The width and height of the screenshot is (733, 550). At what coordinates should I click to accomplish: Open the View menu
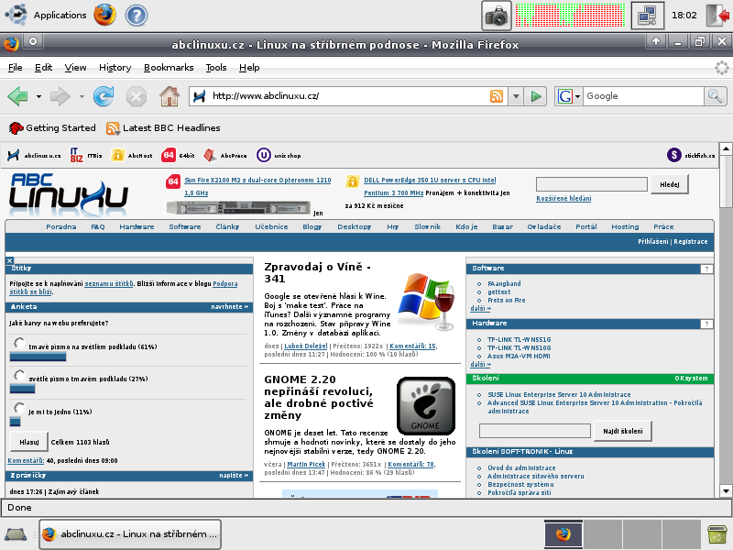point(75,68)
